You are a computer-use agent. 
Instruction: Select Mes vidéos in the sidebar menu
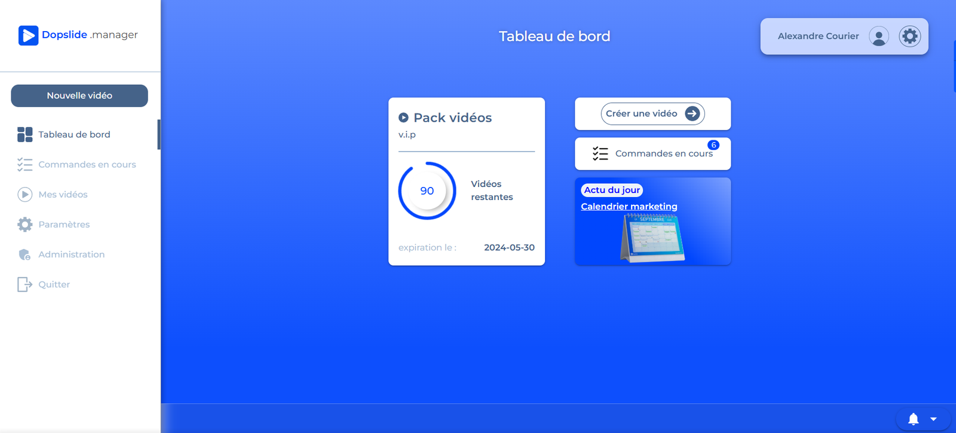[63, 195]
